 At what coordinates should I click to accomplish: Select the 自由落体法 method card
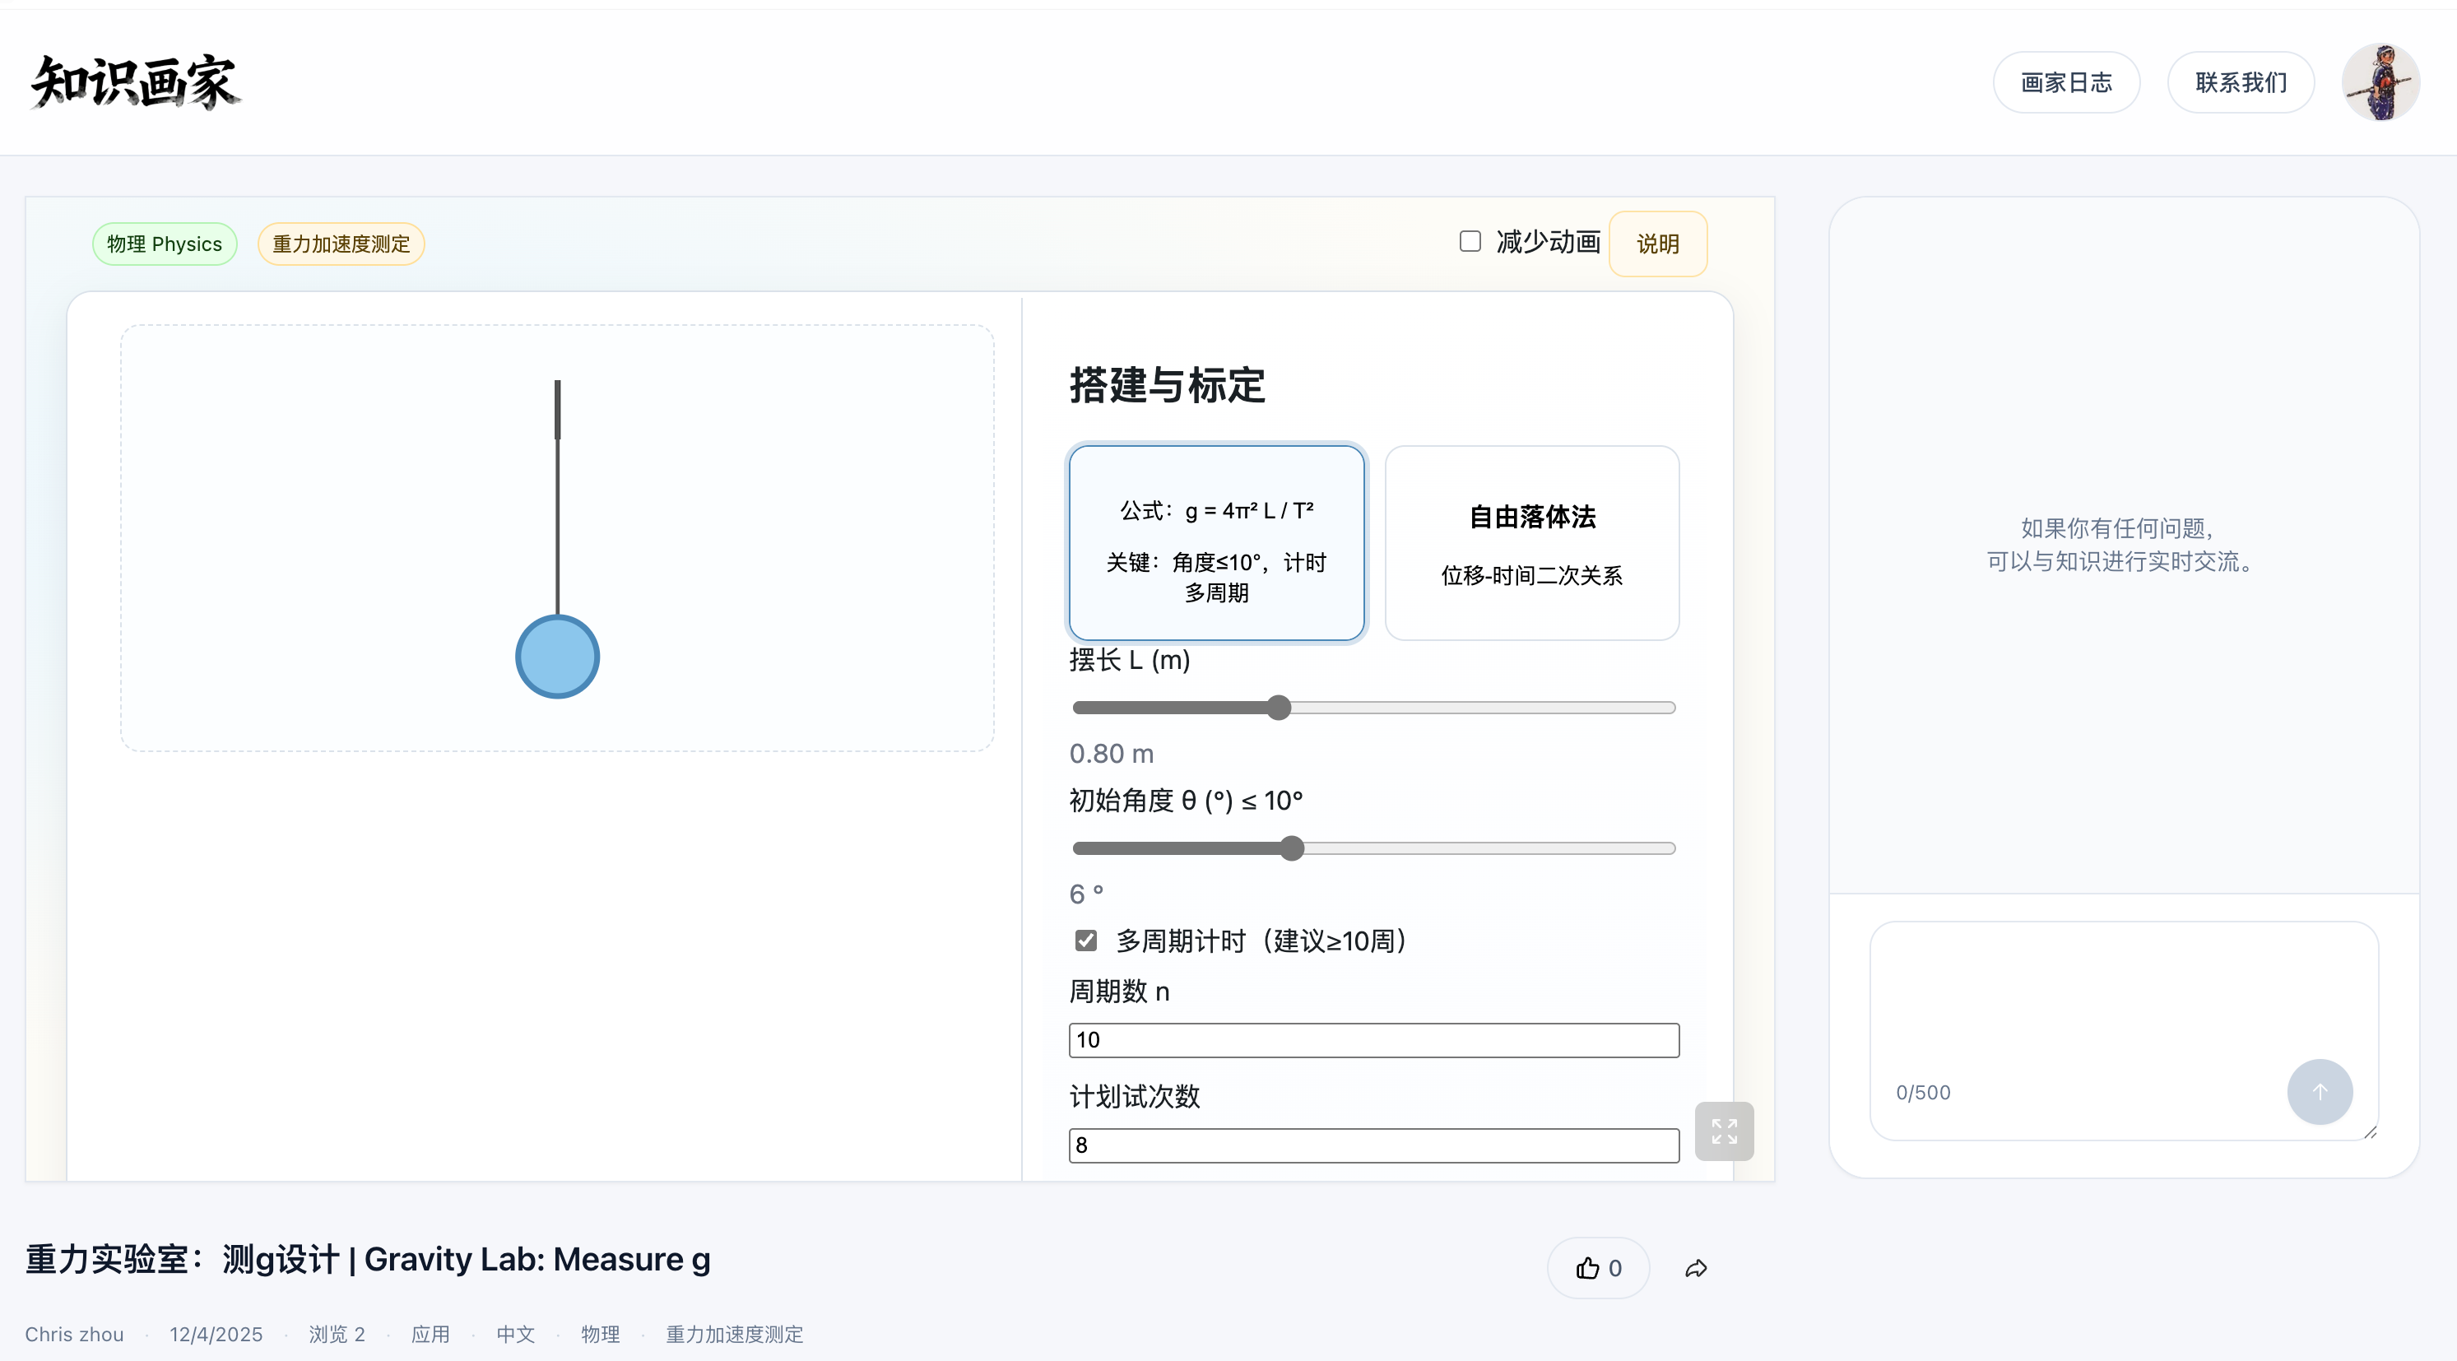pos(1532,543)
